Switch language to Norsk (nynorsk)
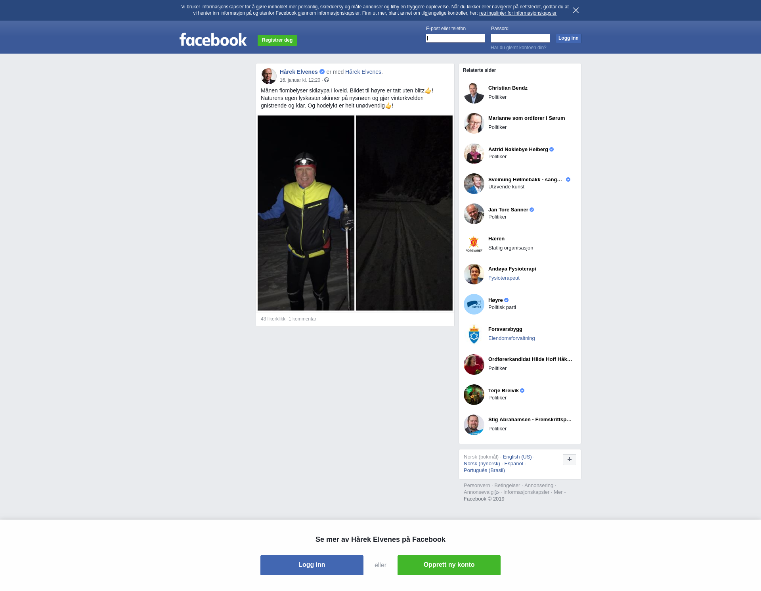761x591 pixels. point(482,464)
